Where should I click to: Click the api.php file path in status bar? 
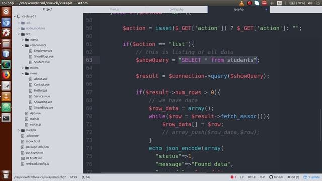pos(40,177)
